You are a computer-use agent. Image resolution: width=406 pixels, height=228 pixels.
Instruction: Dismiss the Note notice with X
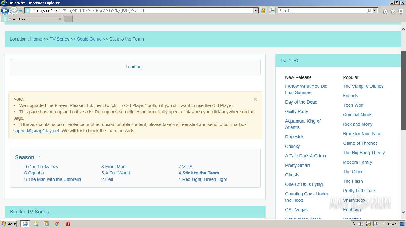point(255,99)
